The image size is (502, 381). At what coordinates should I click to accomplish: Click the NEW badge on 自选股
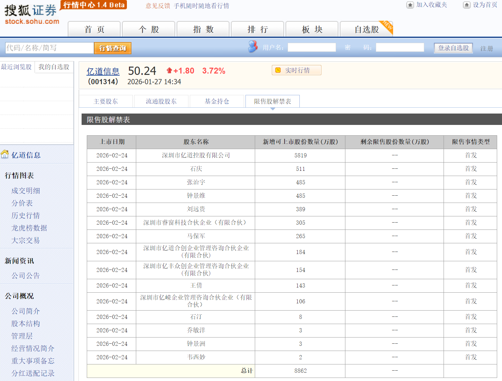point(387,26)
